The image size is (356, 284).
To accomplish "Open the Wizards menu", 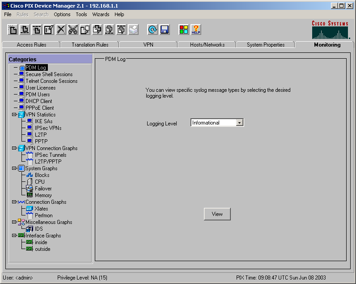I will tap(101, 14).
